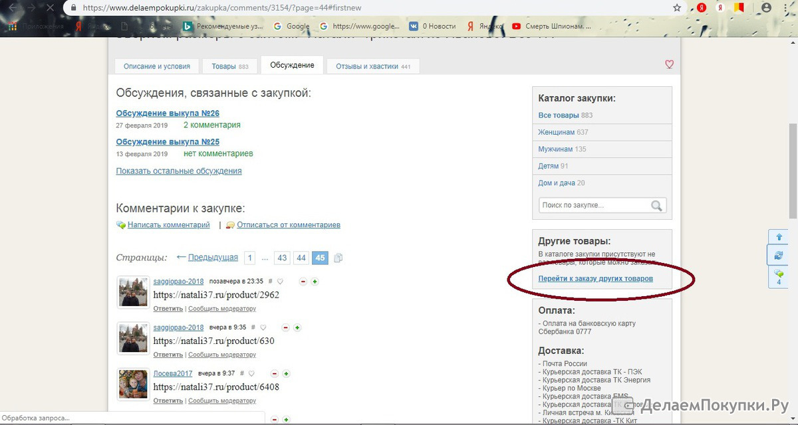Like Лосева2017's comment with heart icon

[251, 373]
